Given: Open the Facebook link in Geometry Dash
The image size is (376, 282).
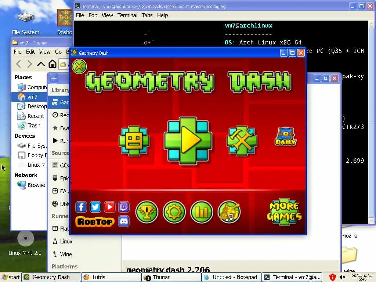Looking at the screenshot, I should click(81, 207).
